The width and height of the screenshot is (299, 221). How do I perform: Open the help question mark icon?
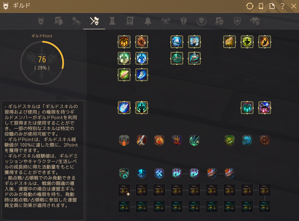(283, 6)
